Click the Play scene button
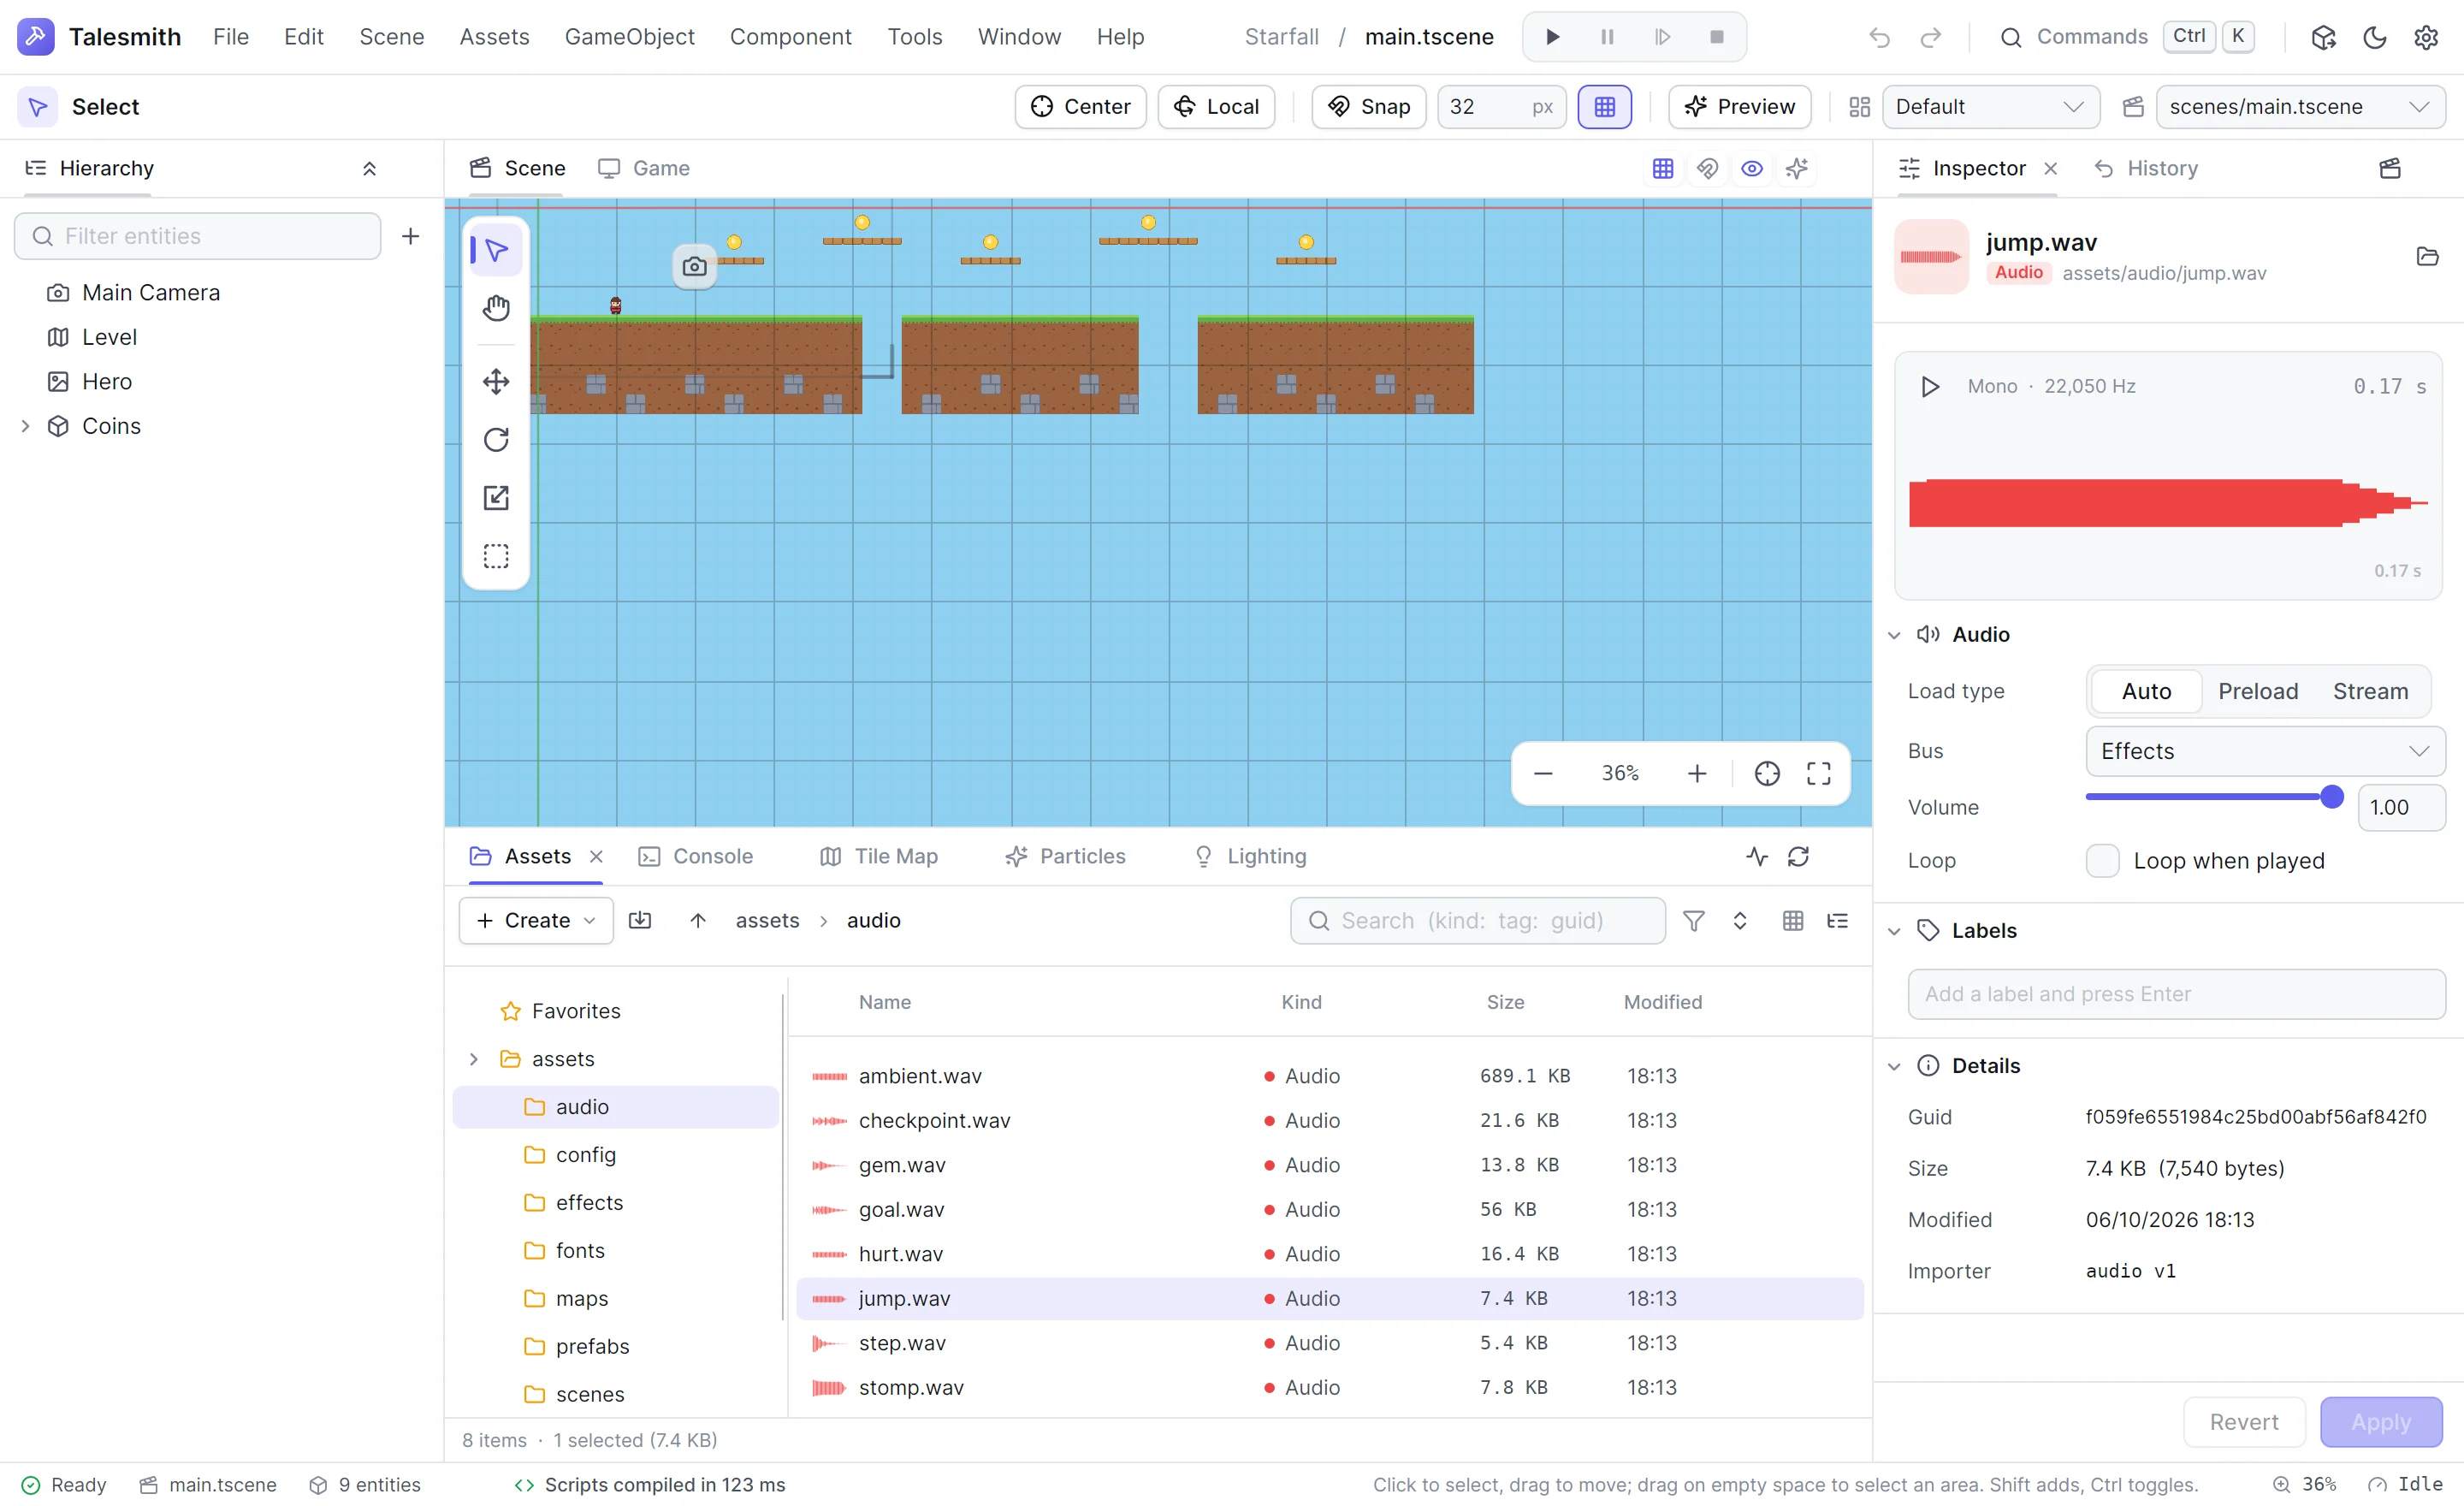This screenshot has height=1506, width=2464. point(1552,37)
